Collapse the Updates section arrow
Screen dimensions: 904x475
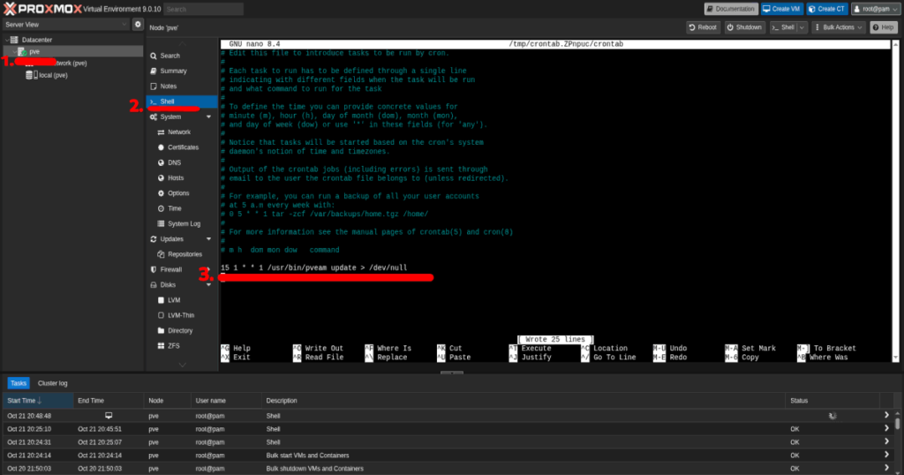[208, 239]
